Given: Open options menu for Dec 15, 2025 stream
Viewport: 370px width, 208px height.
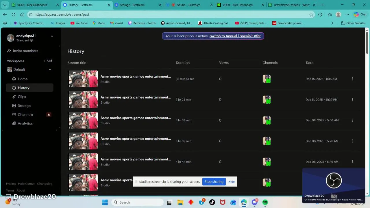Looking at the screenshot, I should tap(352, 79).
